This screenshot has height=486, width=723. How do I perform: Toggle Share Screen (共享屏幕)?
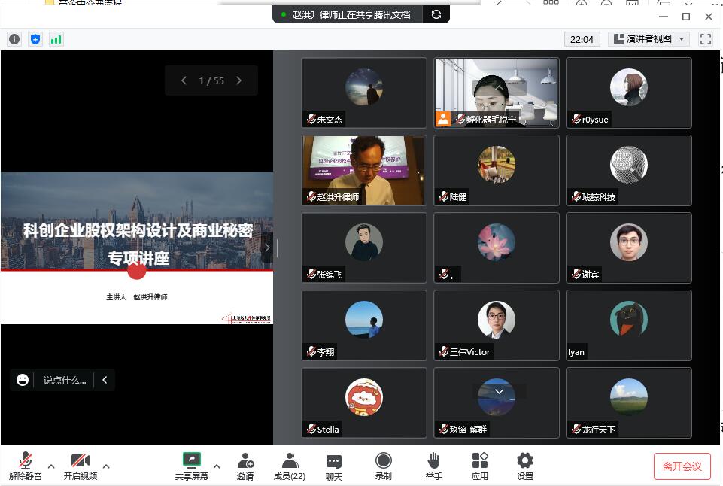pyautogui.click(x=192, y=466)
